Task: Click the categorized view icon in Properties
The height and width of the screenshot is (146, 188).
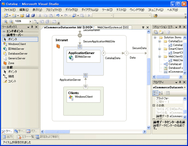Action: [x=155, y=93]
